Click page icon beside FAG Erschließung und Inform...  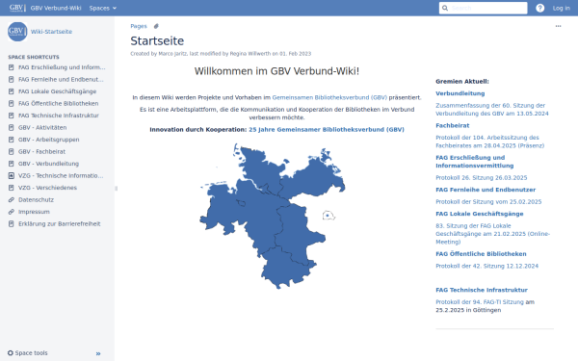pyautogui.click(x=11, y=67)
